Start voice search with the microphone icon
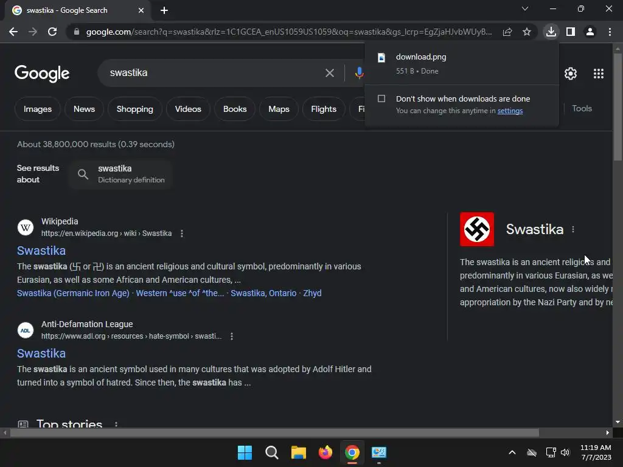 point(359,73)
